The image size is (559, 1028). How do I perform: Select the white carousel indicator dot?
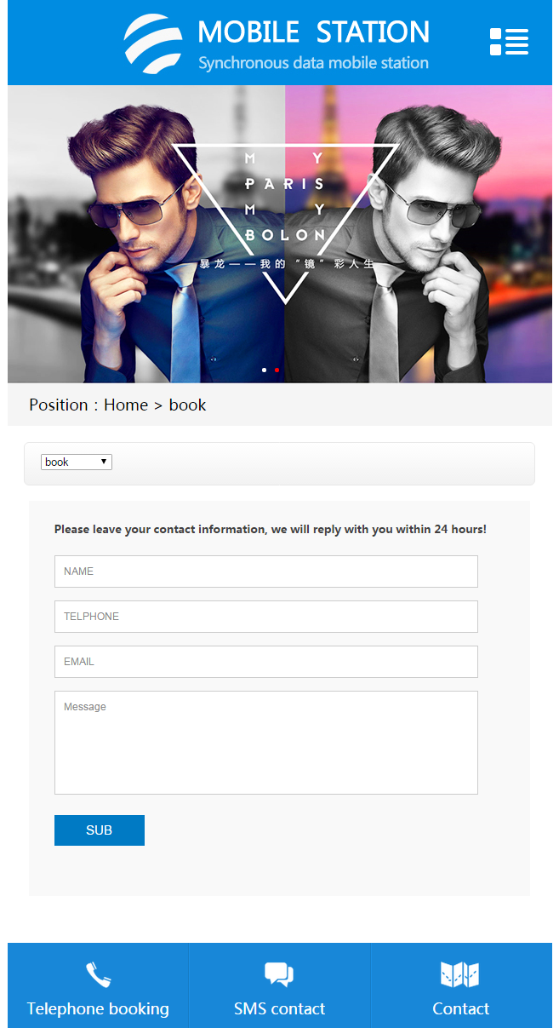pyautogui.click(x=264, y=370)
